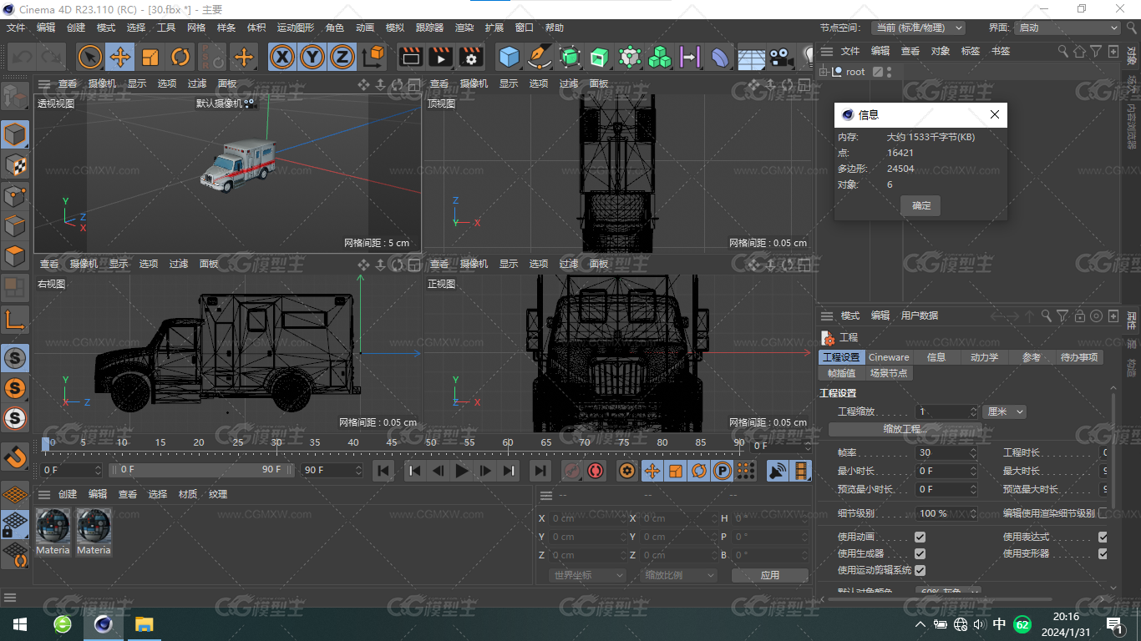Toggle 使用变形器 checkbox
This screenshot has height=641, width=1141.
tap(1103, 553)
